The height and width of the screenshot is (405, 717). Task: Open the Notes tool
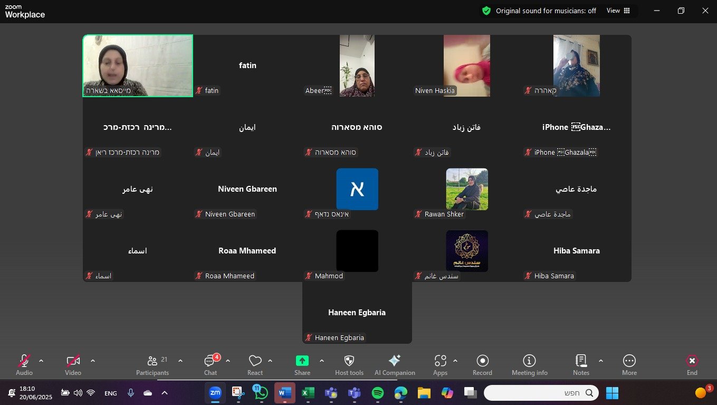581,364
